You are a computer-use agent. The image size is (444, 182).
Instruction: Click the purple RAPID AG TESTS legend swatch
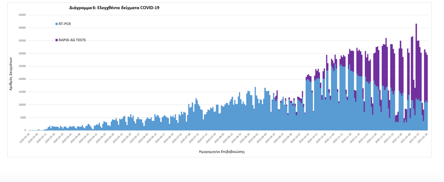click(56, 40)
